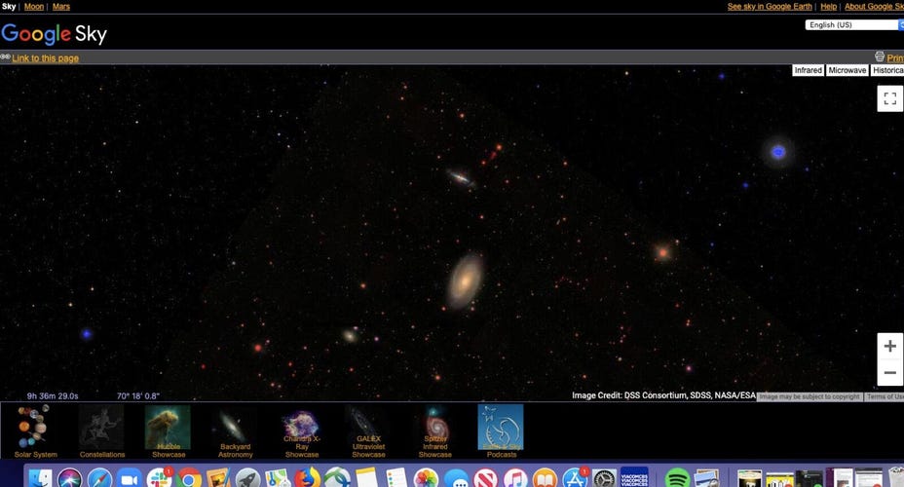The height and width of the screenshot is (487, 904).
Task: Open the Viacom CBS icon in Dock
Action: [x=634, y=478]
